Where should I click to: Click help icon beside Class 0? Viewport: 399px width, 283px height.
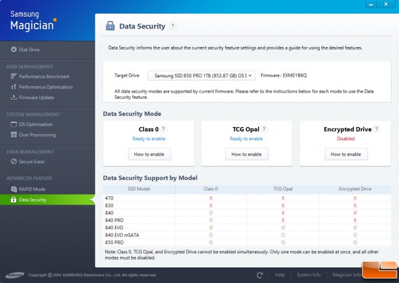[x=164, y=129]
